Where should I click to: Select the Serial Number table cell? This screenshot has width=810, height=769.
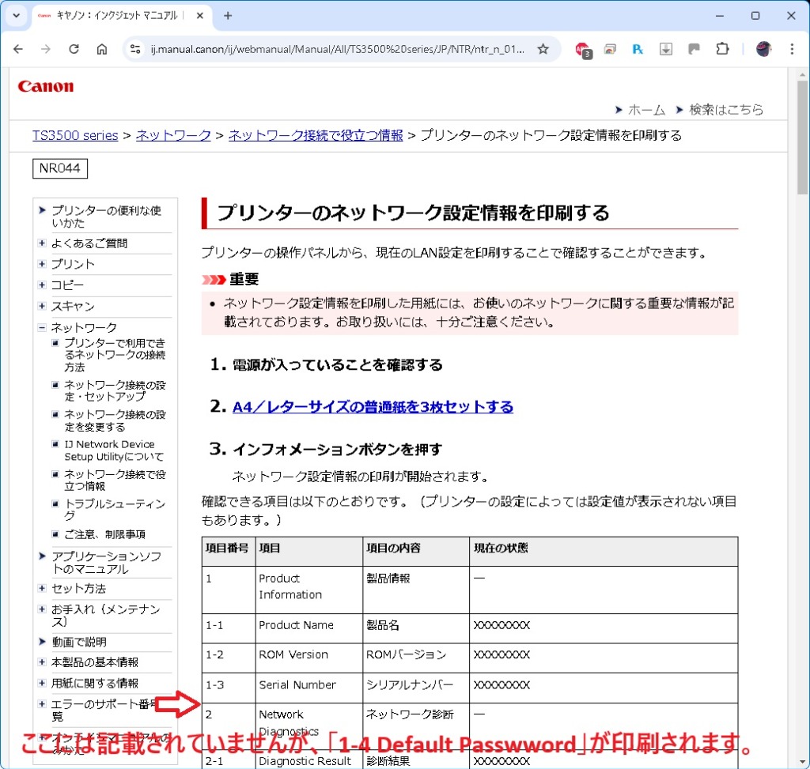click(309, 688)
